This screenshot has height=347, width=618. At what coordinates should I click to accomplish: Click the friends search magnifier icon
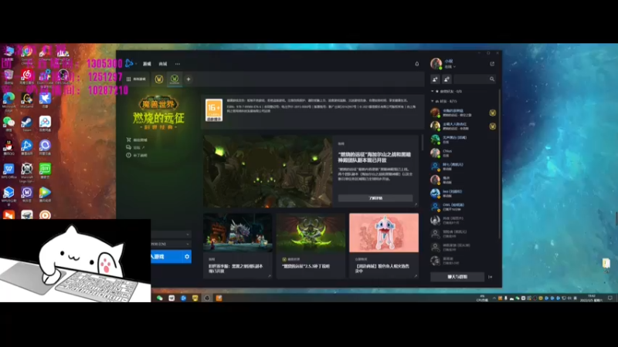pyautogui.click(x=492, y=79)
